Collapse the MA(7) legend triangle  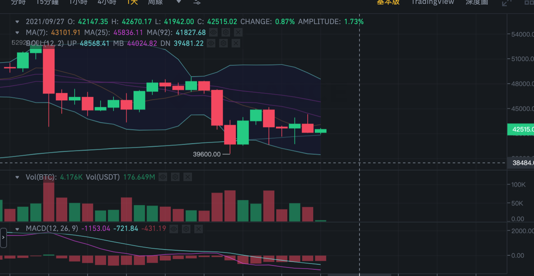17,33
